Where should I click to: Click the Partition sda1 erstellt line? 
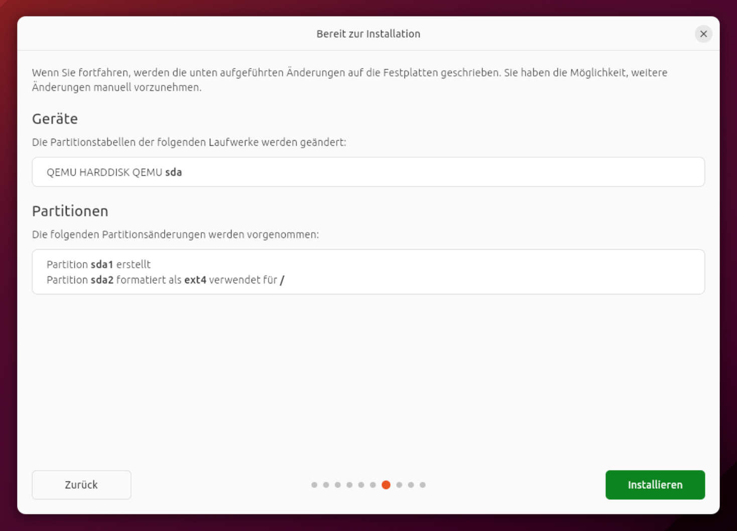[x=98, y=264]
